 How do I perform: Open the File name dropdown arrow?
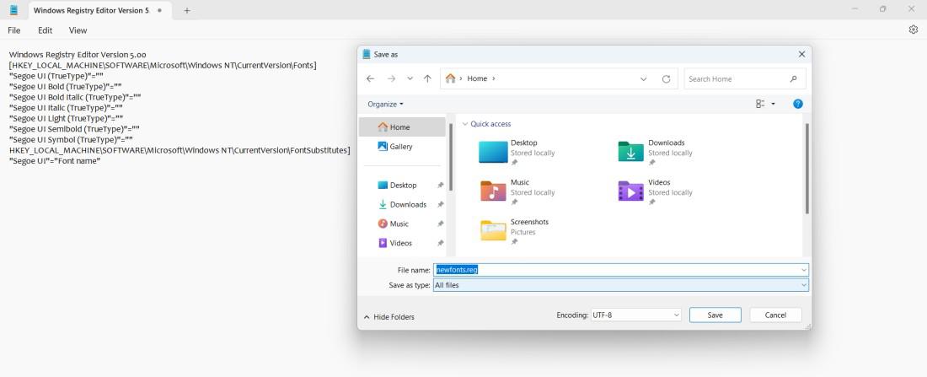[x=803, y=270]
